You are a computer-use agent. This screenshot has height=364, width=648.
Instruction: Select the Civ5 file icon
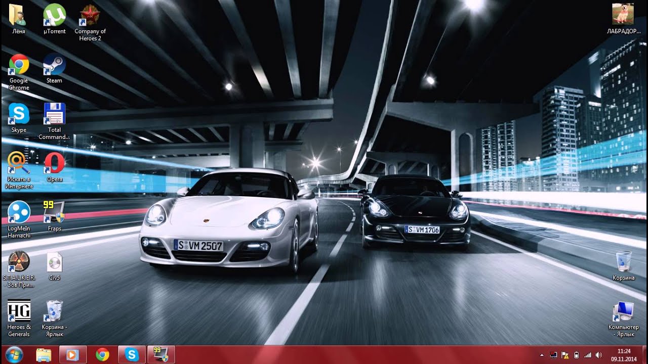point(54,266)
